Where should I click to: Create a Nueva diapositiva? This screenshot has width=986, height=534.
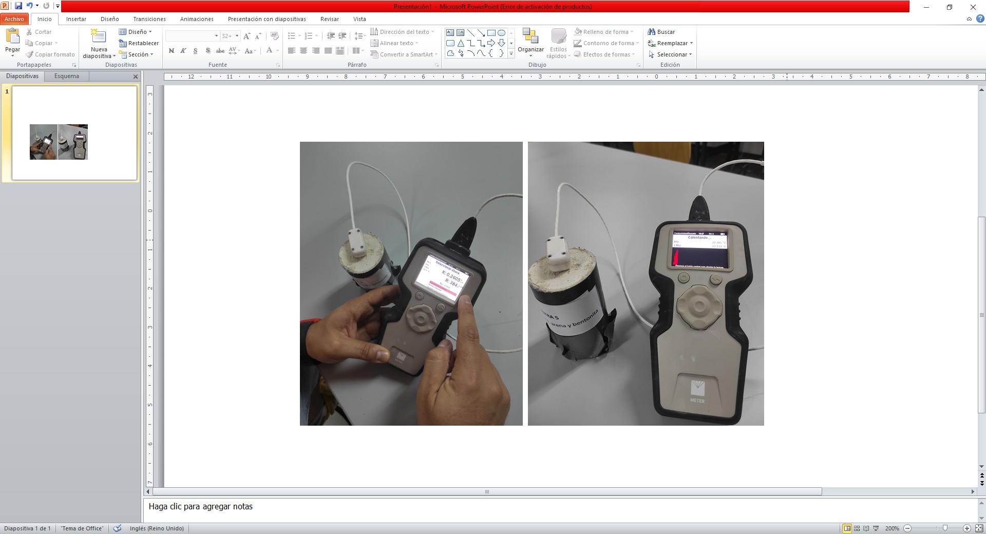tap(99, 44)
